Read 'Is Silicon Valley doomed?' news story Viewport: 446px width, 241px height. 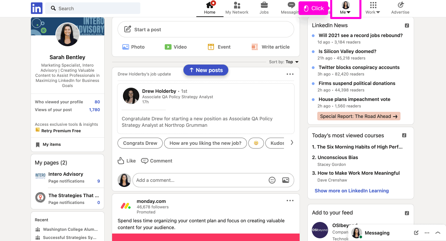347,51
